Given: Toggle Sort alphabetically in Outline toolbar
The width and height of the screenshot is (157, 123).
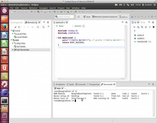Looking at the screenshot, I should click(138, 27).
